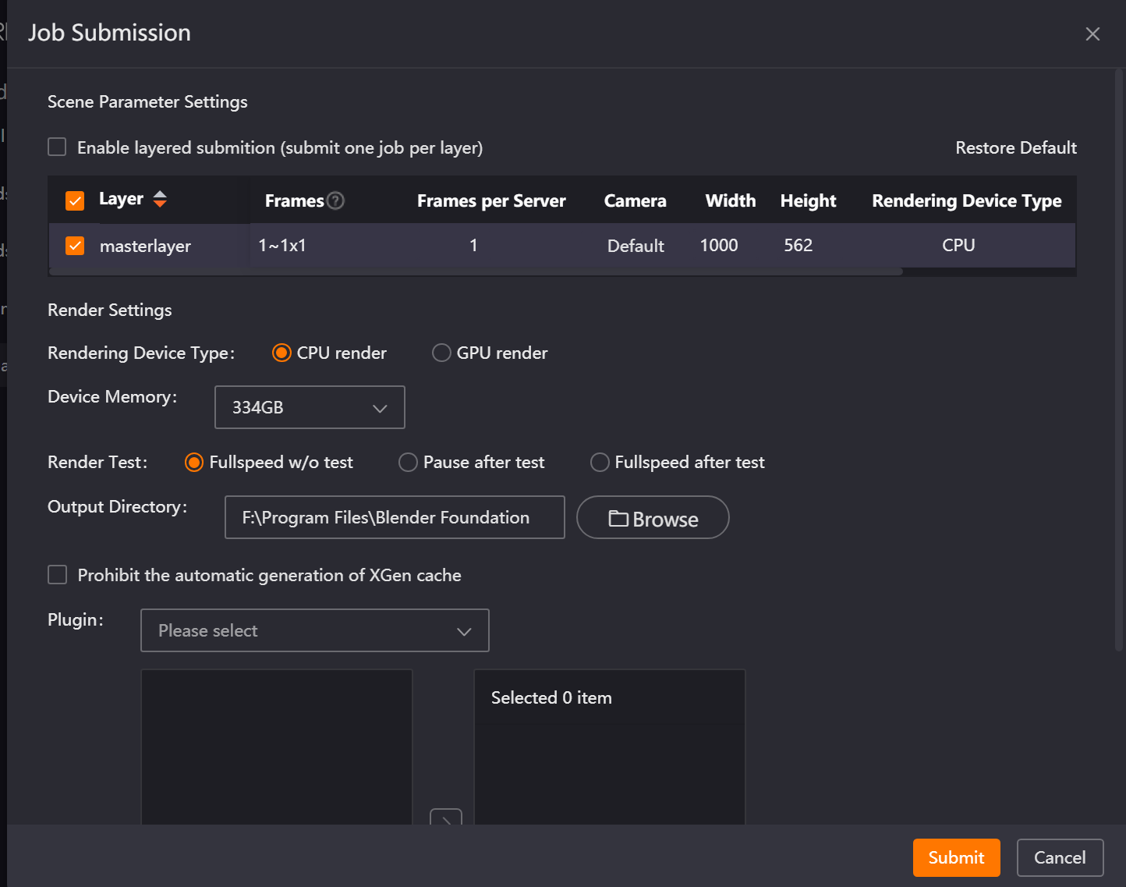This screenshot has height=887, width=1126.
Task: Select GPU render option
Action: [x=441, y=353]
